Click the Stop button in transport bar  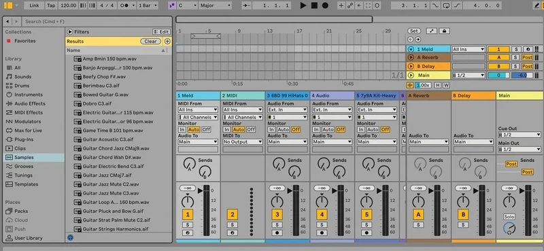(x=314, y=5)
